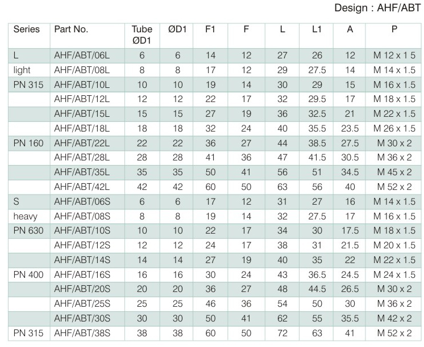Viewport: 424px width, 347px height.
Task: Click the Design : AHF/ABT title
Action: pyautogui.click(x=377, y=8)
